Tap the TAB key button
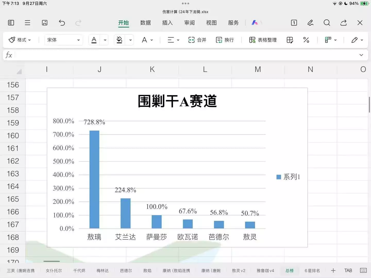Image resolution: width=371 pixels, height=278 pixels. click(x=348, y=271)
